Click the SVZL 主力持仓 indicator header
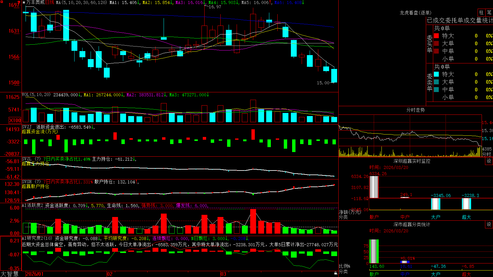Viewport: 493px width, 277px height. 79,159
